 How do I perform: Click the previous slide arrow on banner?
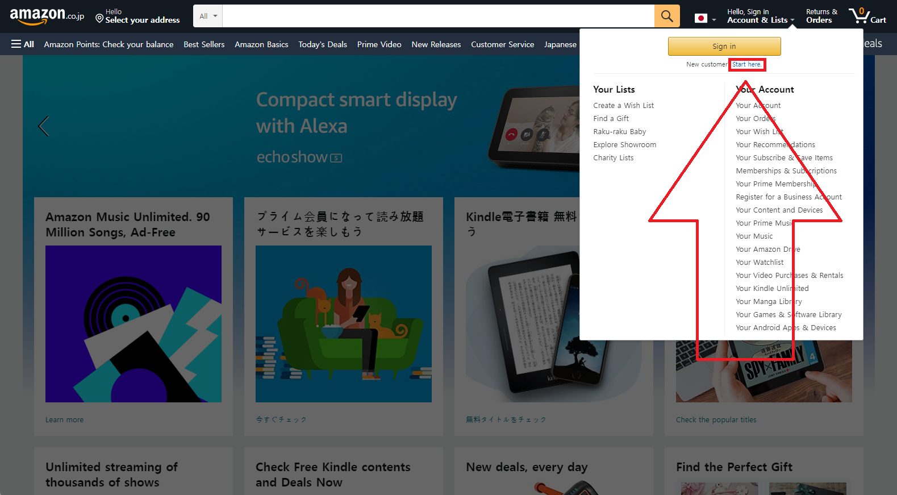tap(44, 126)
